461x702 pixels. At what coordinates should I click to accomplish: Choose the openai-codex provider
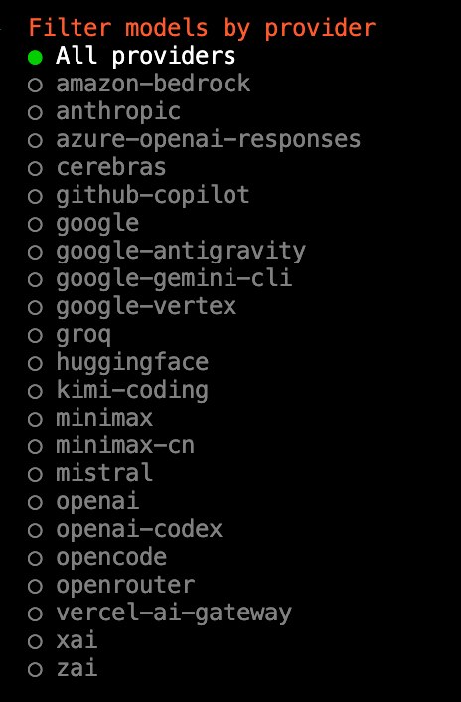(x=125, y=530)
